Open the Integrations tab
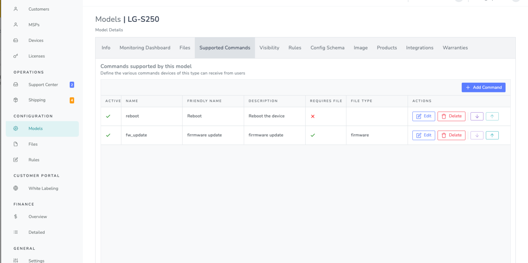Viewport: 528px width, 263px height. pyautogui.click(x=420, y=48)
